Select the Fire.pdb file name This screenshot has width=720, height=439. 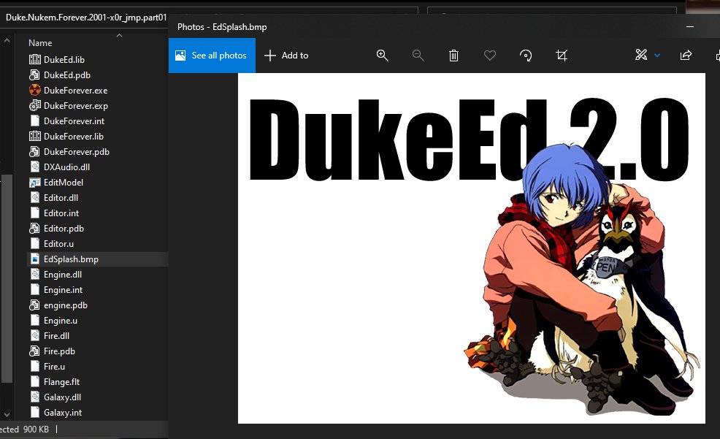pos(59,351)
